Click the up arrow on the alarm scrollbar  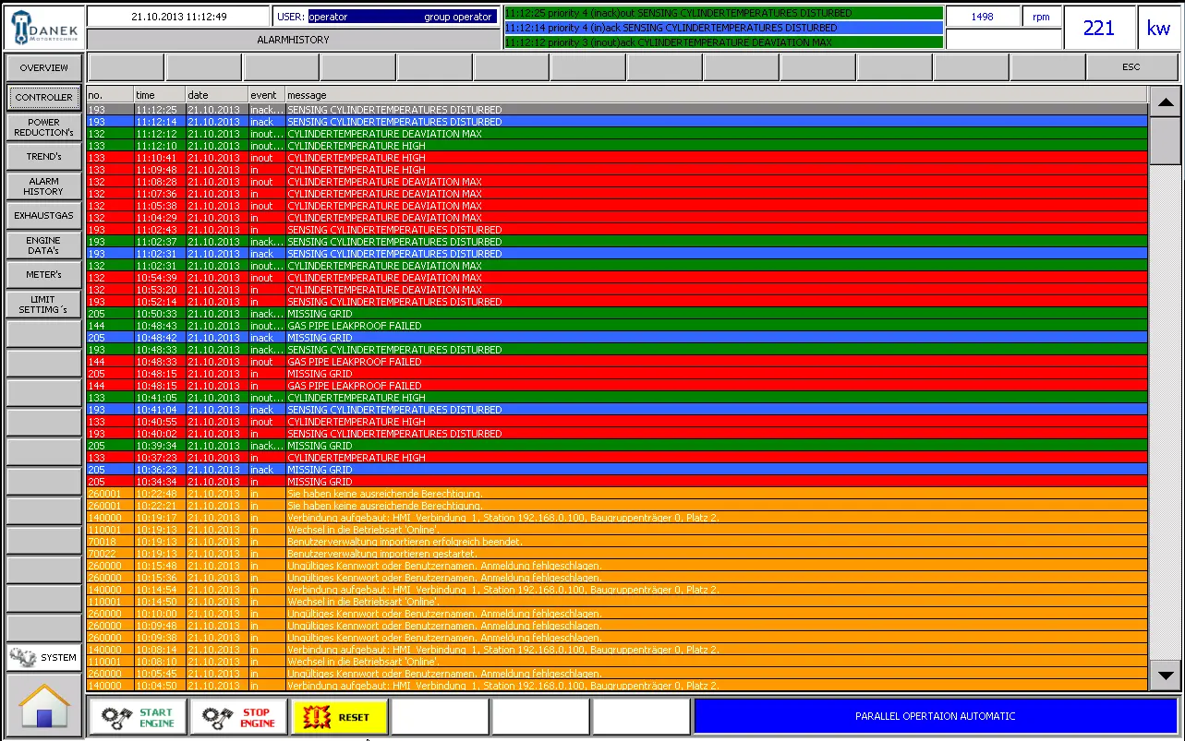pos(1166,102)
